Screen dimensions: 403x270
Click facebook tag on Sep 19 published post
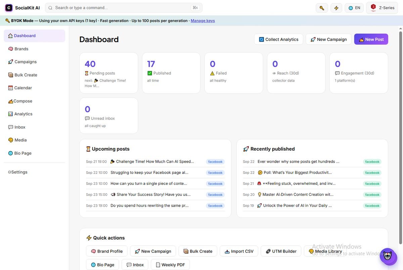tap(372, 206)
